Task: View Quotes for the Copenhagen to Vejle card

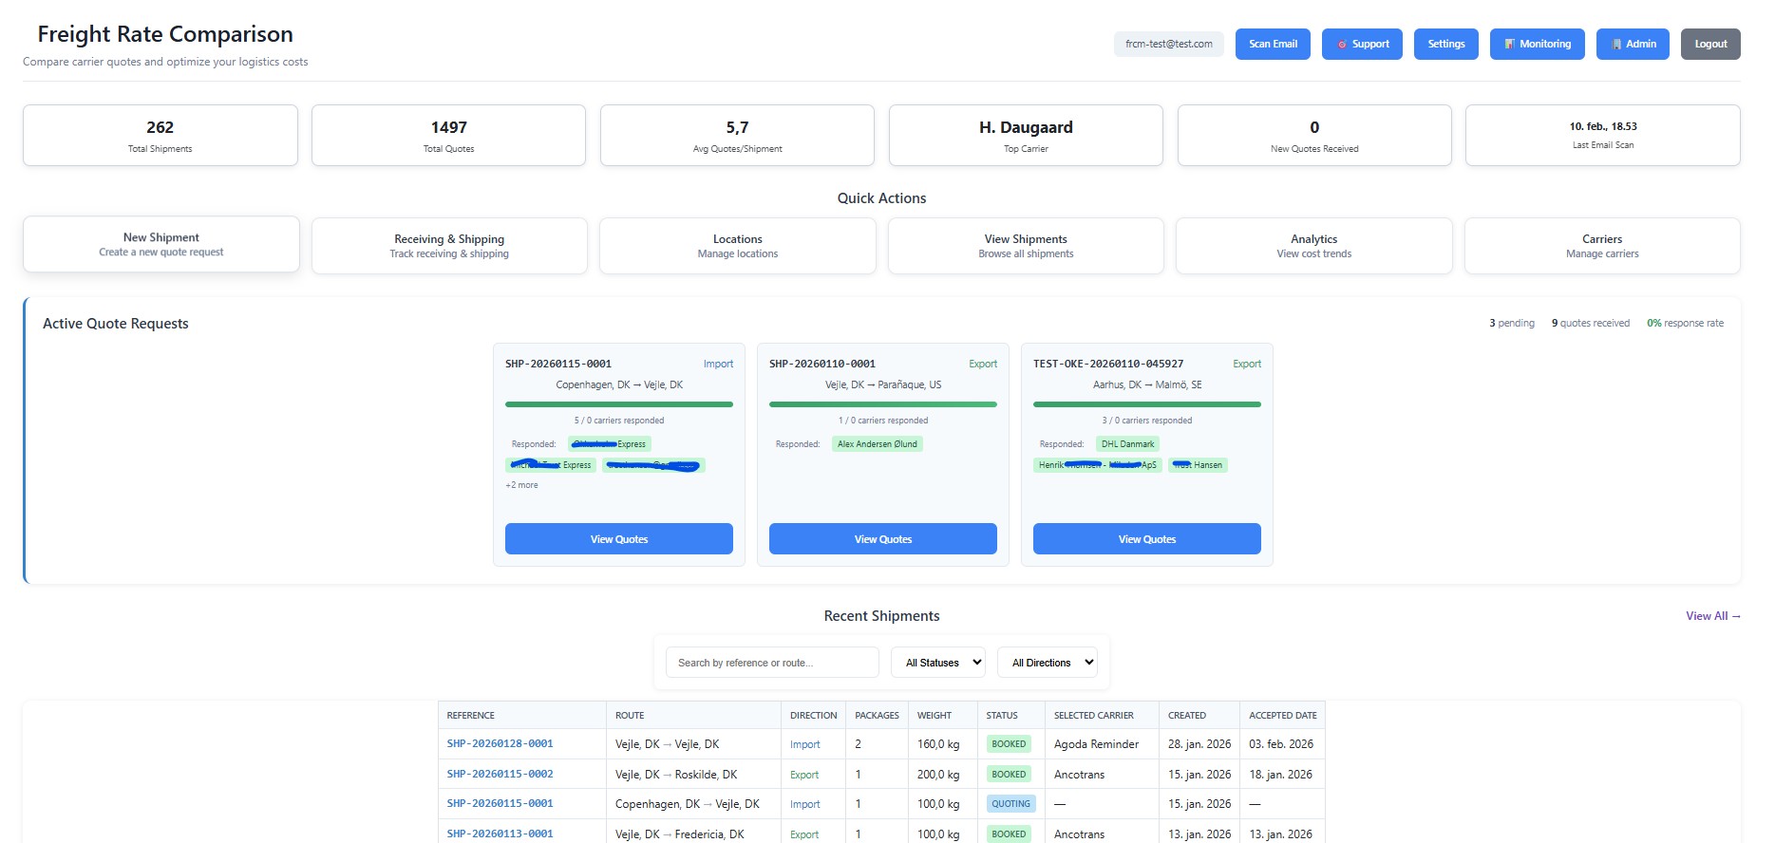Action: [x=619, y=538]
